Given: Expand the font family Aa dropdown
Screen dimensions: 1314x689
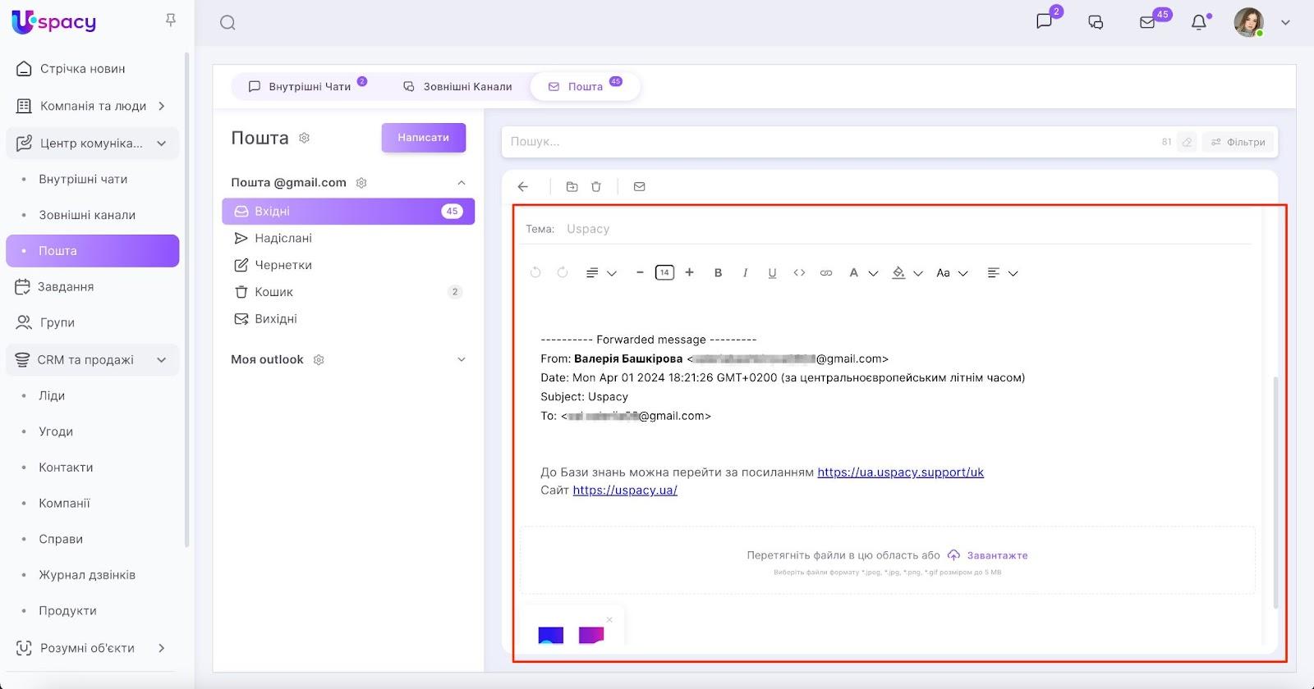Looking at the screenshot, I should coord(952,273).
